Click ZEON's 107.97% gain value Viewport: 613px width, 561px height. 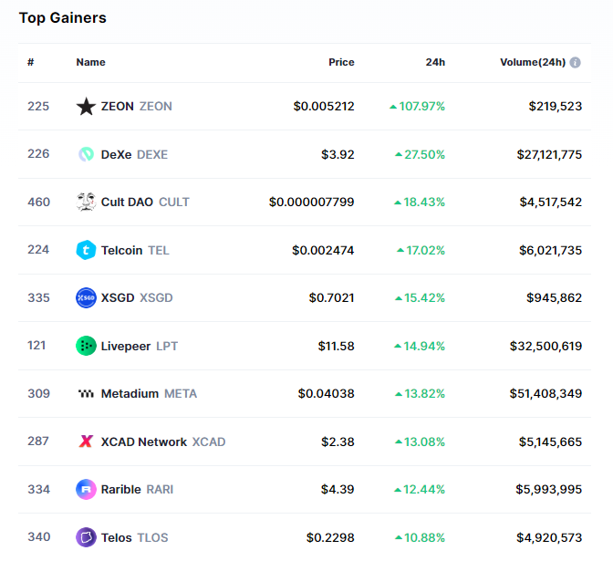point(421,107)
